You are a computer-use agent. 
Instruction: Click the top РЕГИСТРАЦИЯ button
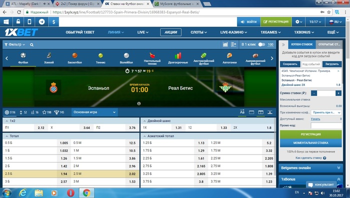[x=276, y=22]
